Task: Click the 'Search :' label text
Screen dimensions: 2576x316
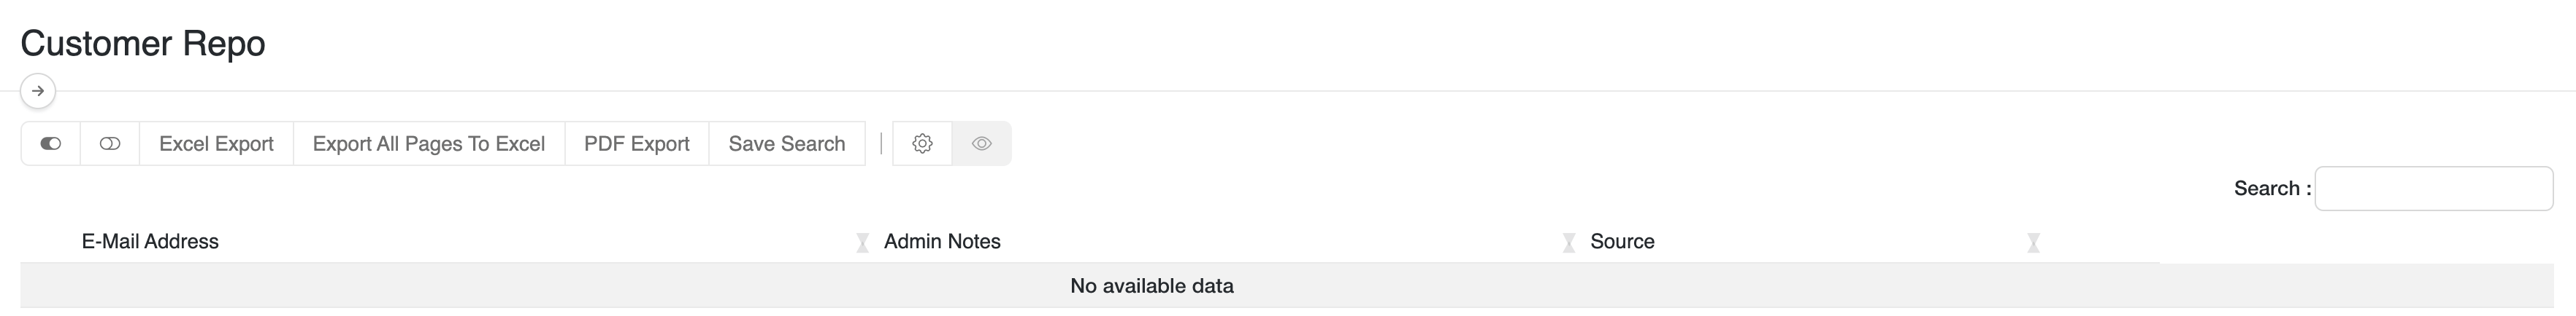Action: click(2272, 189)
